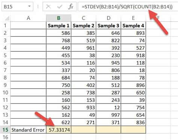Select the cell containing 622
The height and width of the screenshot is (140, 178).
(59, 122)
